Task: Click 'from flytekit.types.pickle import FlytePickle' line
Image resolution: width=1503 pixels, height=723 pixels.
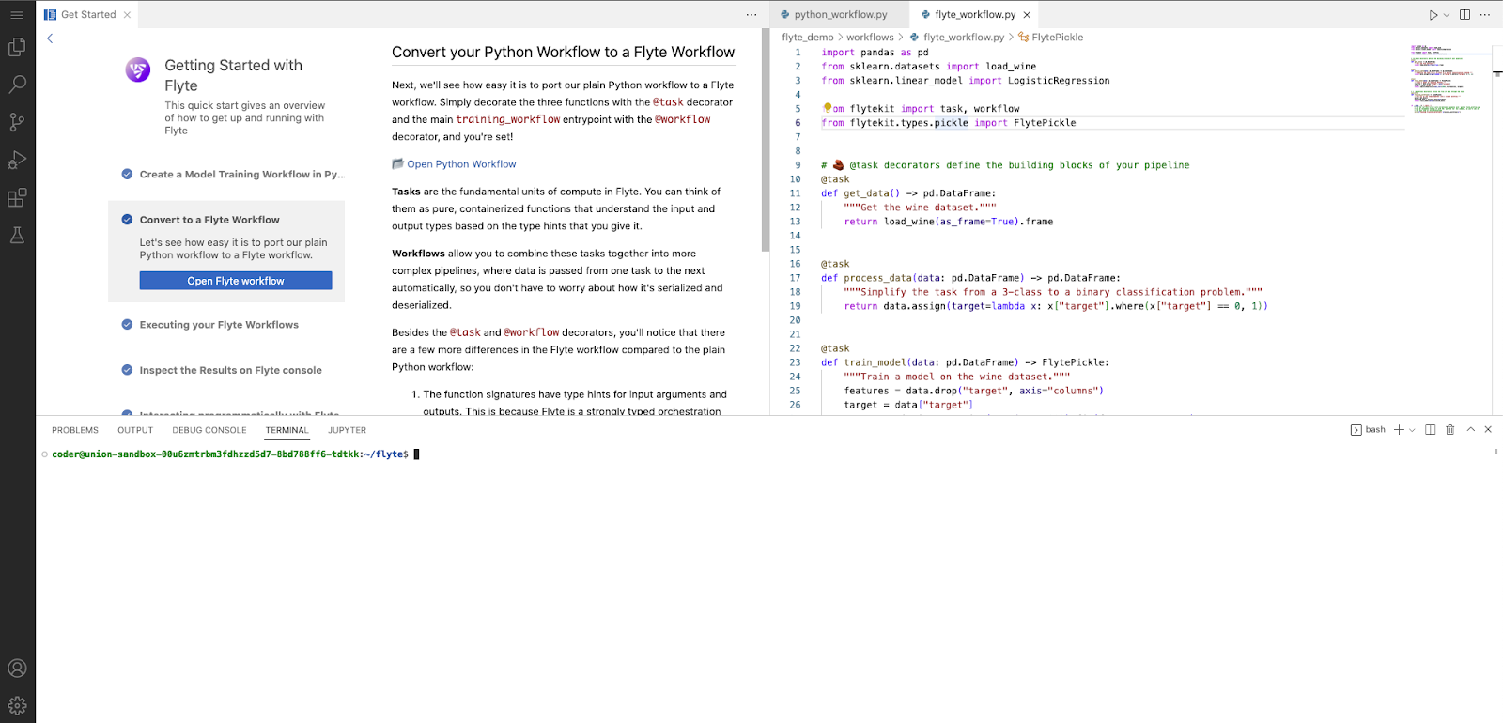Action: [949, 123]
